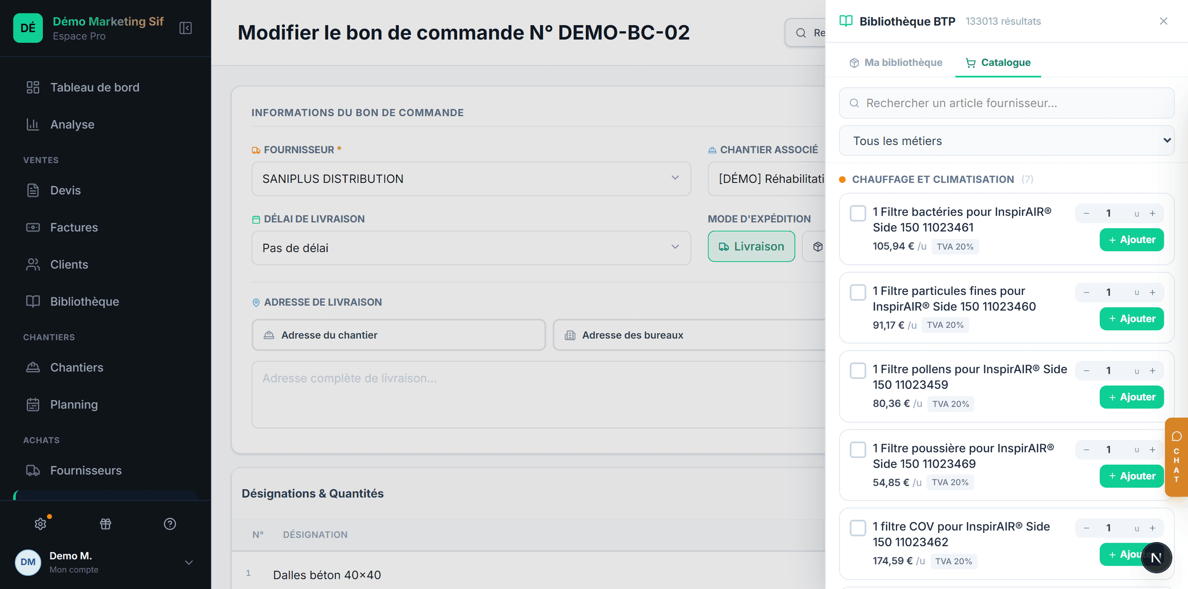Open the DÉ workspace logo
The width and height of the screenshot is (1188, 589).
click(28, 28)
